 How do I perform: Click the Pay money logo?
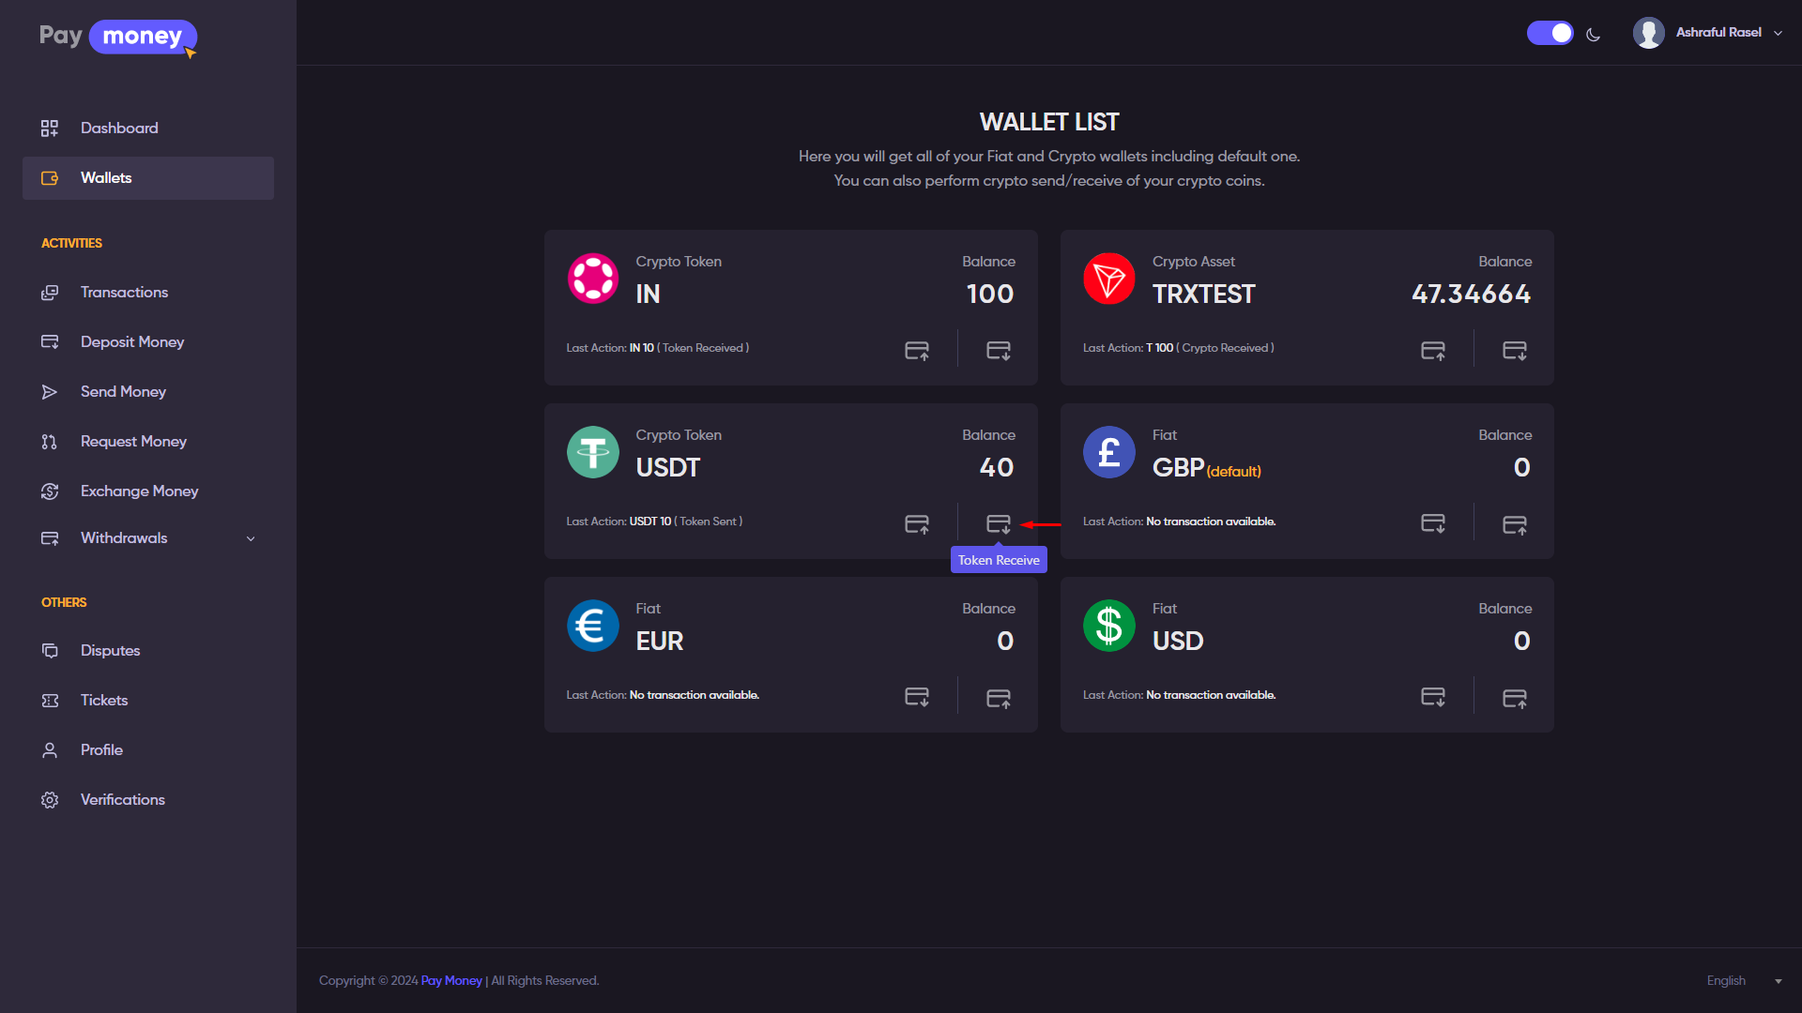[118, 37]
